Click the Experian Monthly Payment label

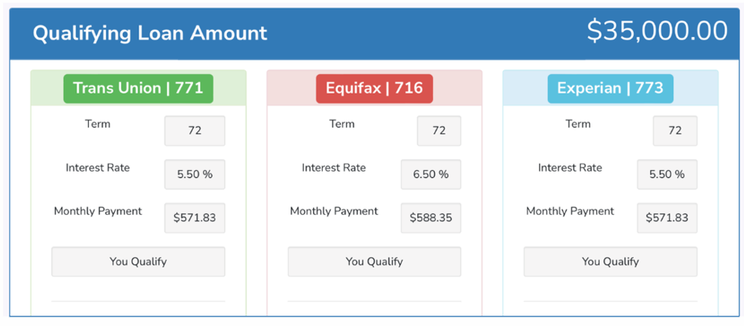(x=570, y=211)
